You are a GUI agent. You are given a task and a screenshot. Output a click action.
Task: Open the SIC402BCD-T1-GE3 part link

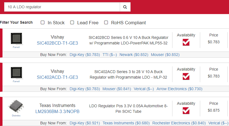click(x=57, y=43)
